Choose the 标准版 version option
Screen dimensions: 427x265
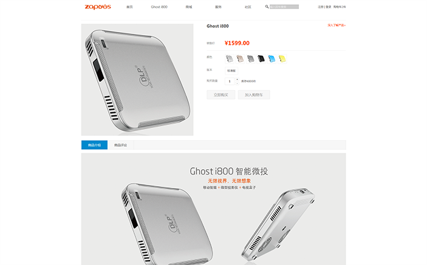point(231,71)
